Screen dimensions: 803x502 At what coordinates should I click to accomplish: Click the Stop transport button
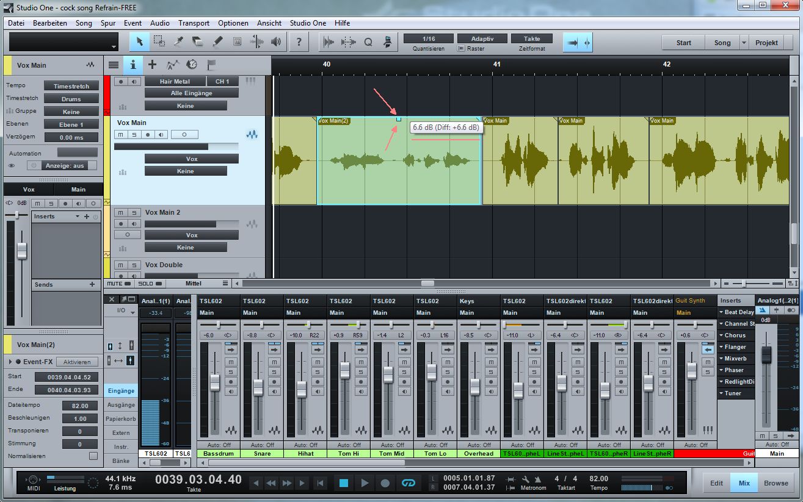pos(344,483)
